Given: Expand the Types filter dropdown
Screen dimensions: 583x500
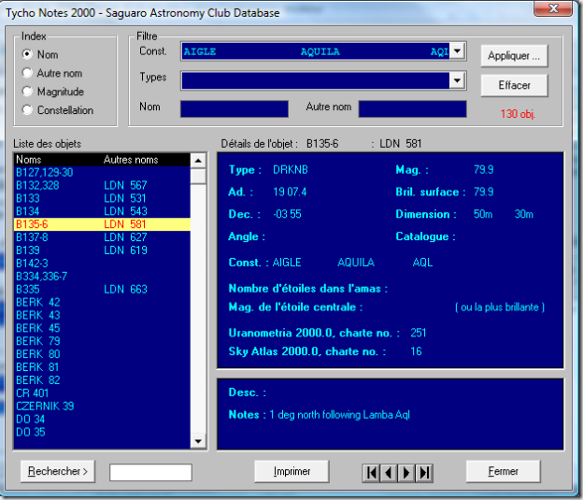Looking at the screenshot, I should pos(457,80).
